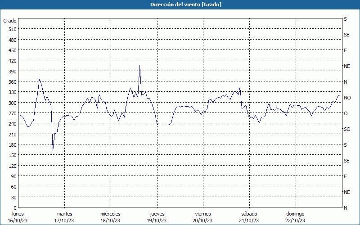Click the 270 y-axis tick label
360x225 pixels.
[x=13, y=113]
